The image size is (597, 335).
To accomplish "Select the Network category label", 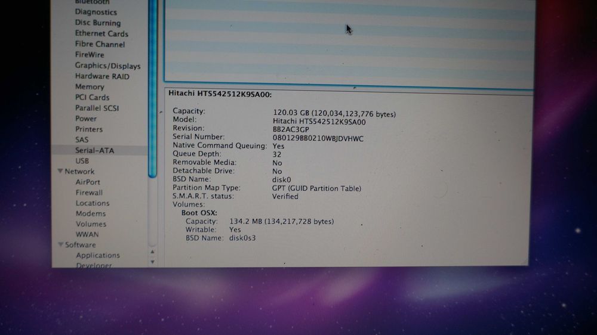I will point(79,172).
